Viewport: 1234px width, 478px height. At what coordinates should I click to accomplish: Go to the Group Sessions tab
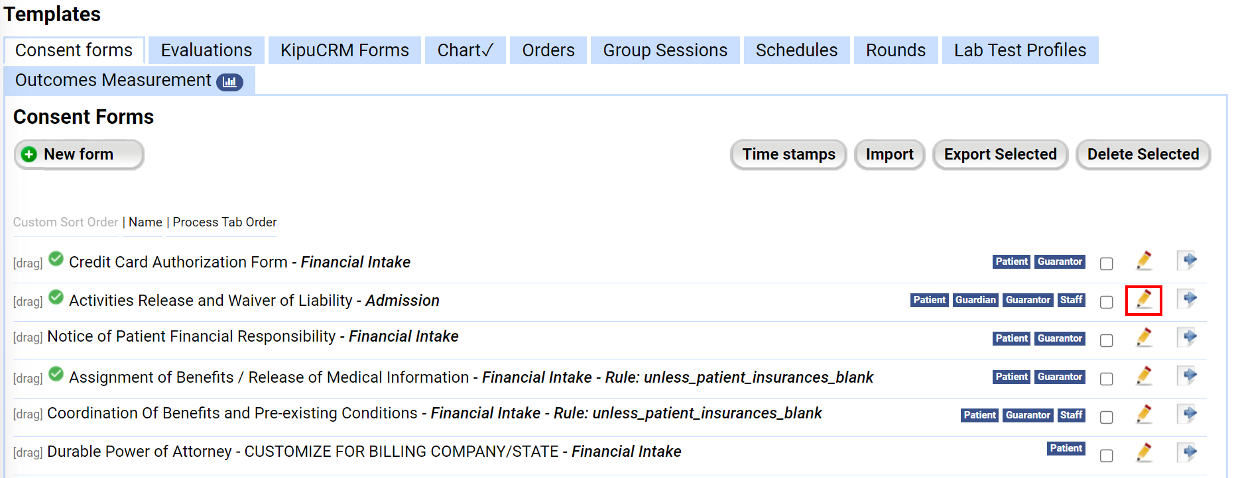click(665, 50)
